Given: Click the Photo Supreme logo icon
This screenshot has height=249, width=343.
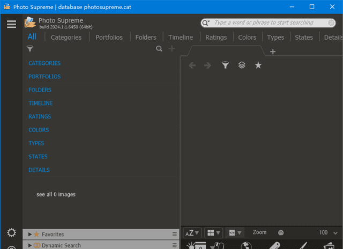Looking at the screenshot, I should pos(30,23).
